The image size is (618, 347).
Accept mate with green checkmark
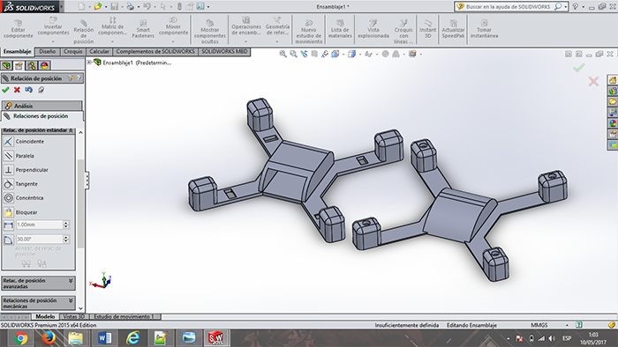pyautogui.click(x=5, y=90)
